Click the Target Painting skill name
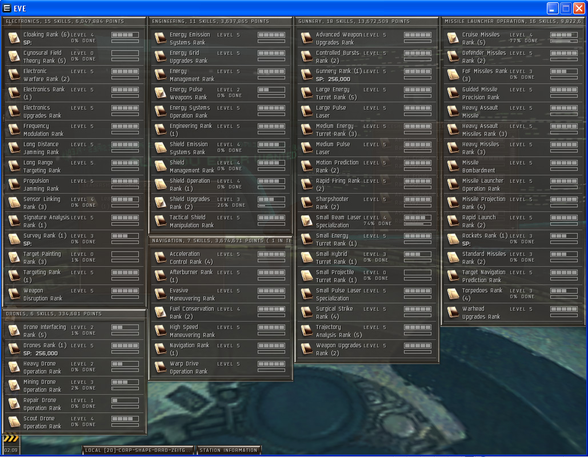Screen dimensions: 588x457 point(42,258)
